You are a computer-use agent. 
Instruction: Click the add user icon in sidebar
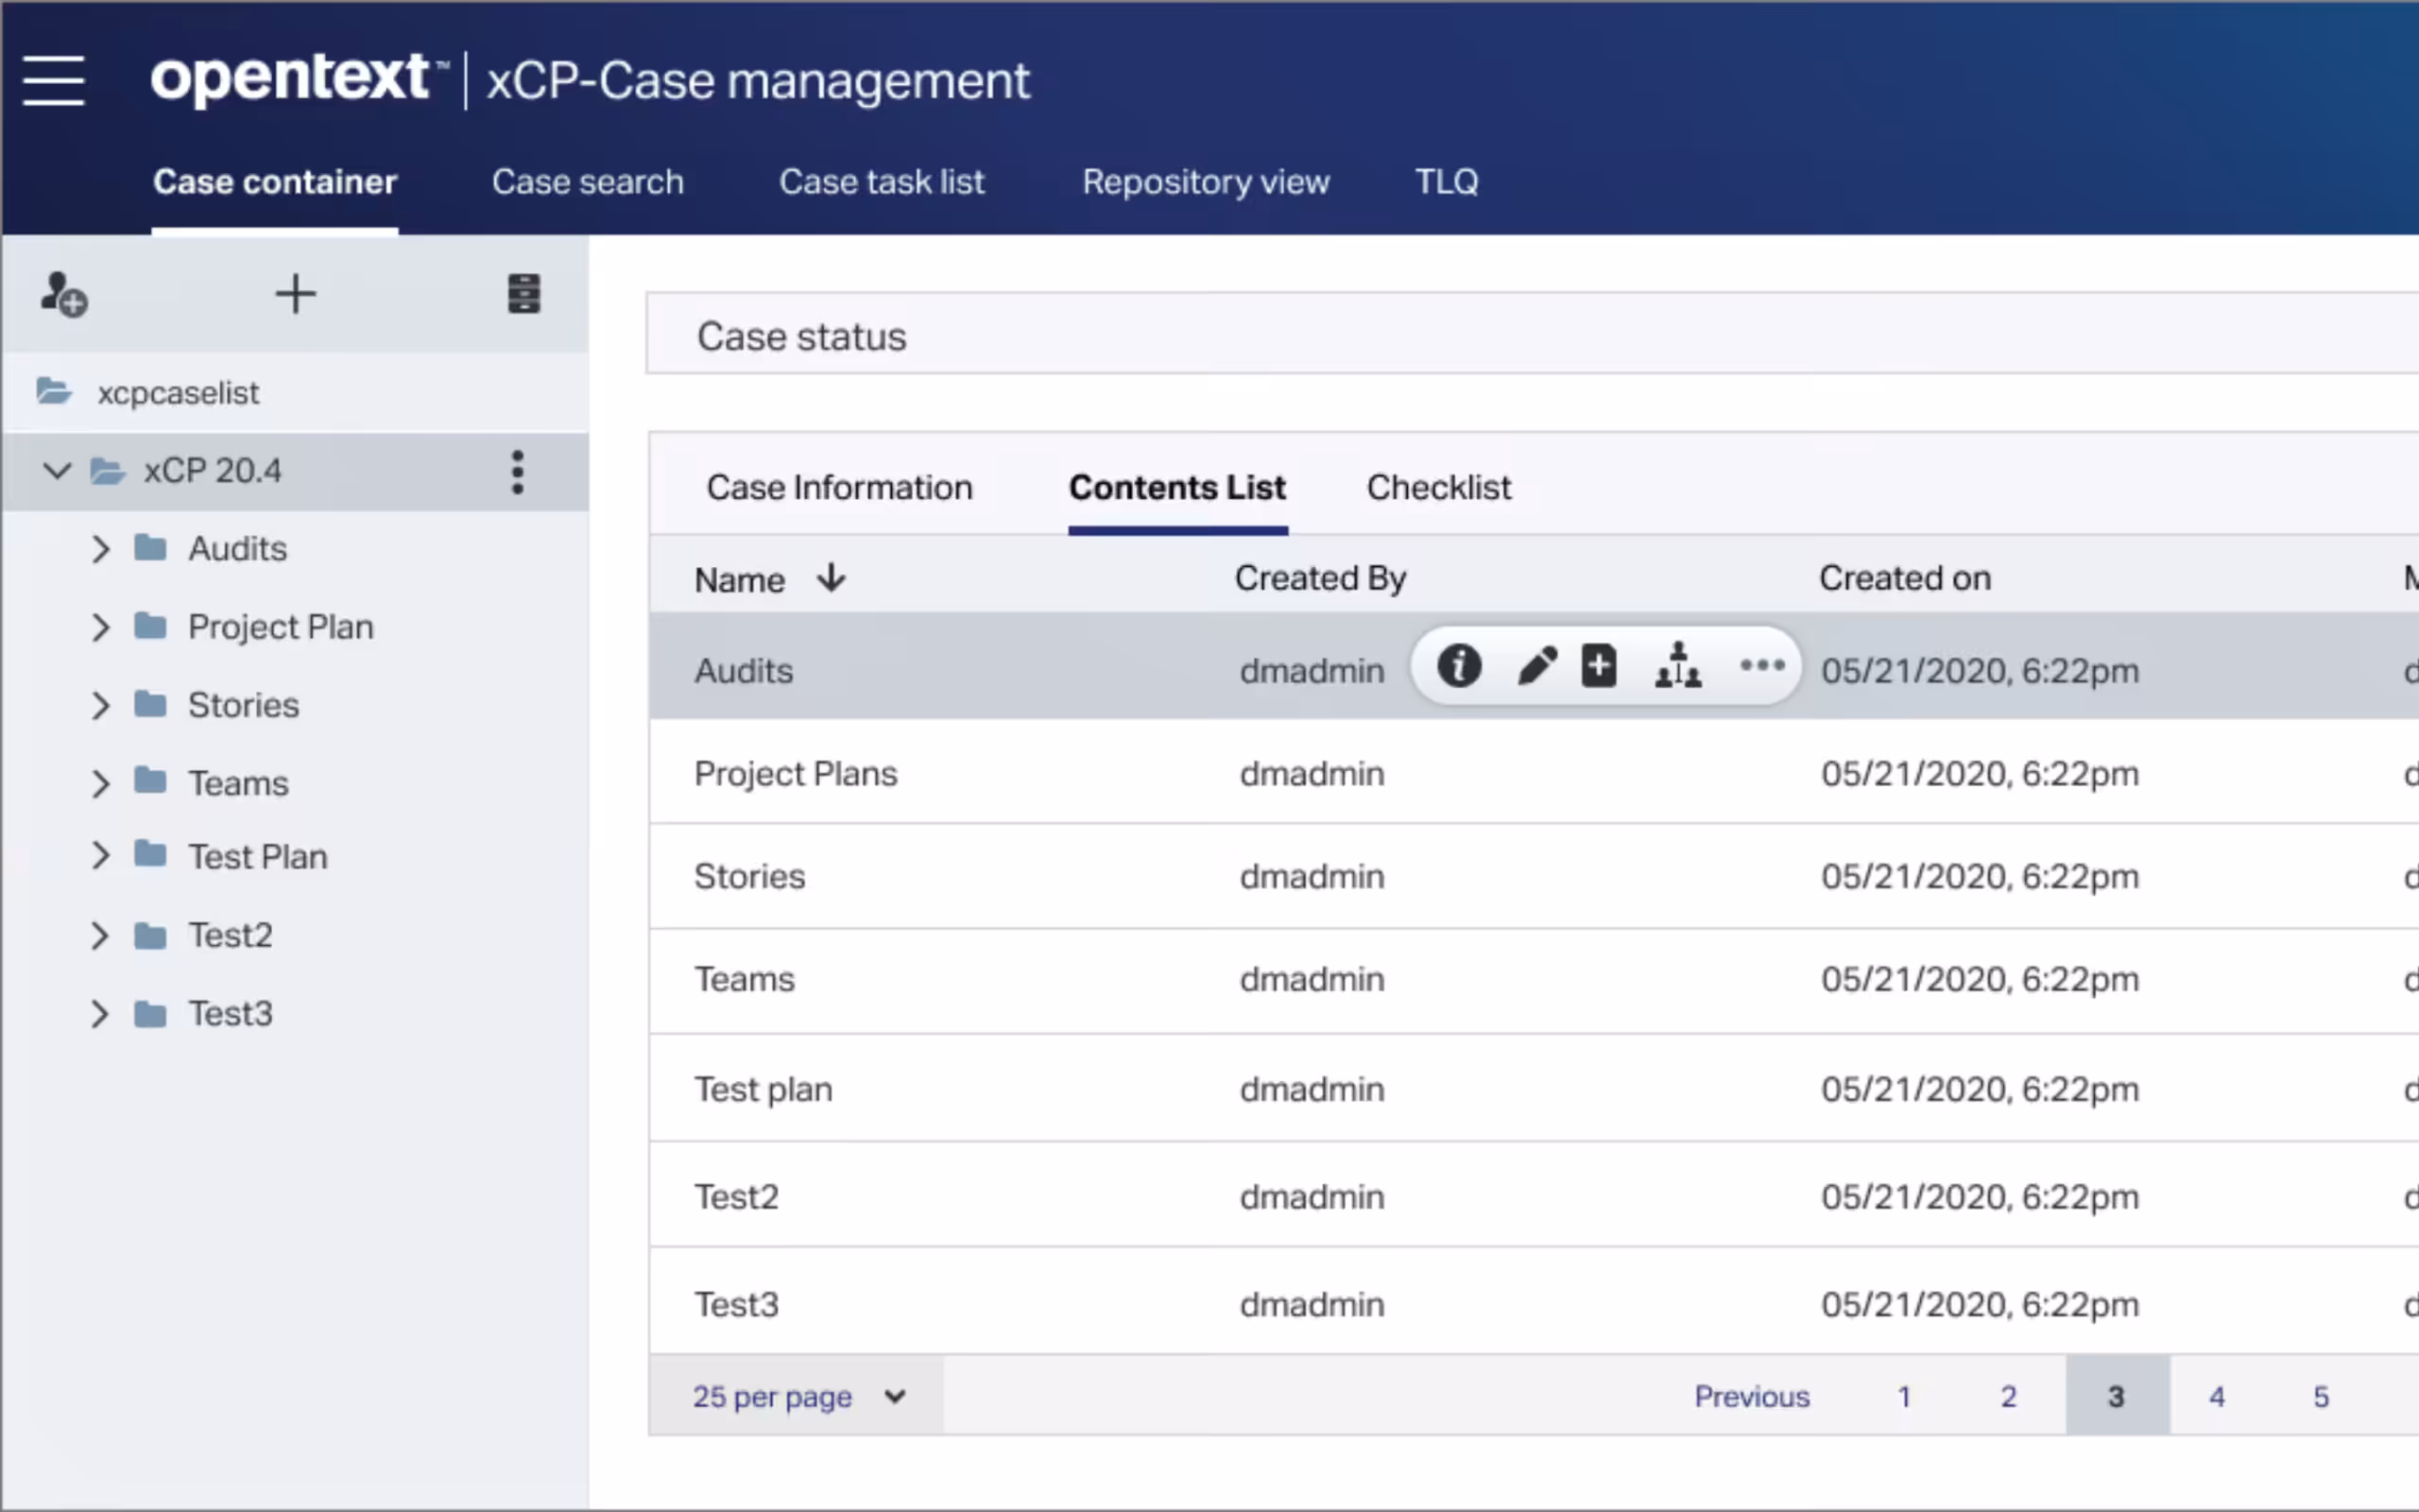click(x=64, y=294)
